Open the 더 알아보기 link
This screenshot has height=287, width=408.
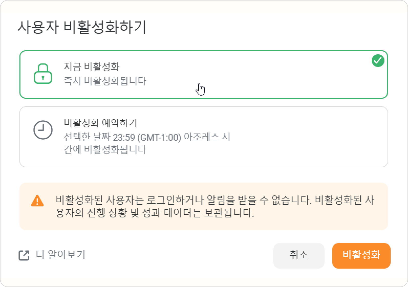pos(60,255)
